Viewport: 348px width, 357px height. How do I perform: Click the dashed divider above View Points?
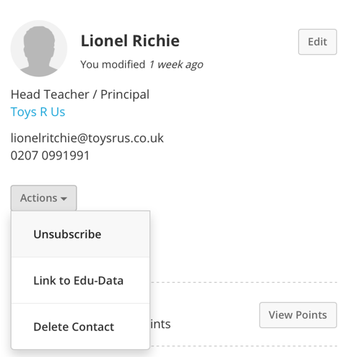[x=244, y=282]
